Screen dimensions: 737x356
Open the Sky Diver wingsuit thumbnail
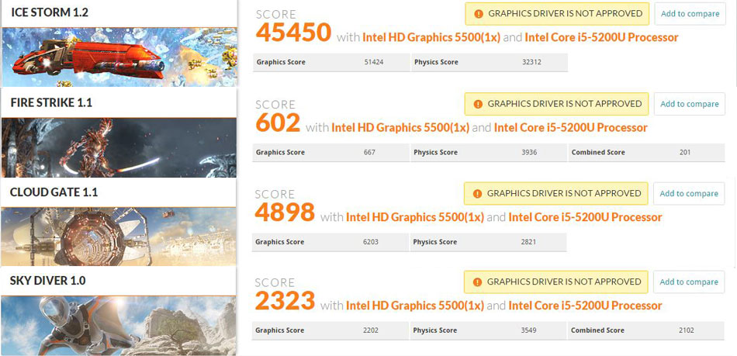click(119, 326)
